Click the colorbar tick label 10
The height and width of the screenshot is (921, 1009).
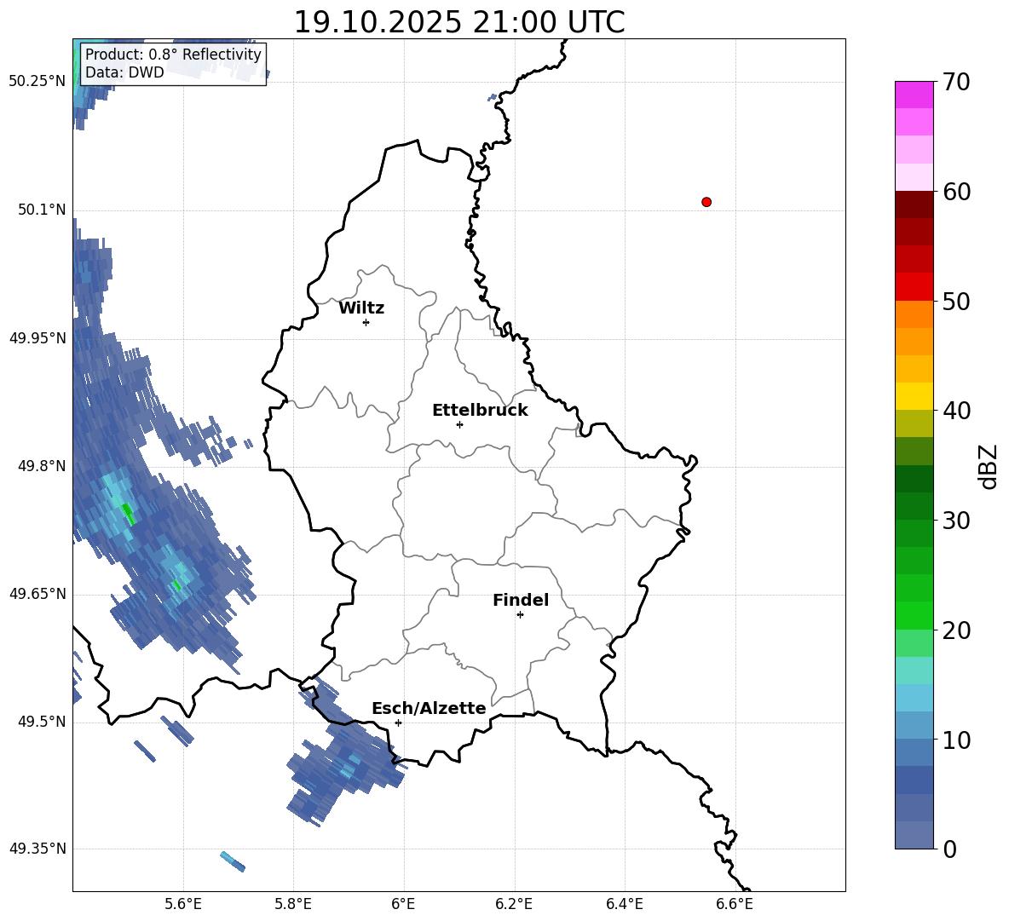(956, 740)
